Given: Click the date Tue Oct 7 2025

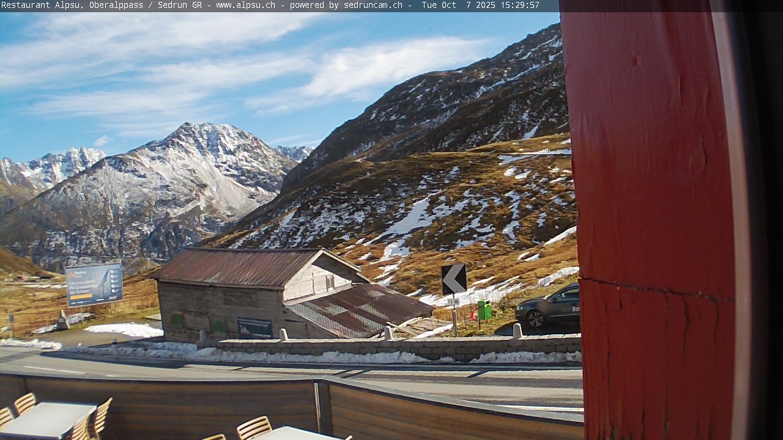Looking at the screenshot, I should pos(458,5).
